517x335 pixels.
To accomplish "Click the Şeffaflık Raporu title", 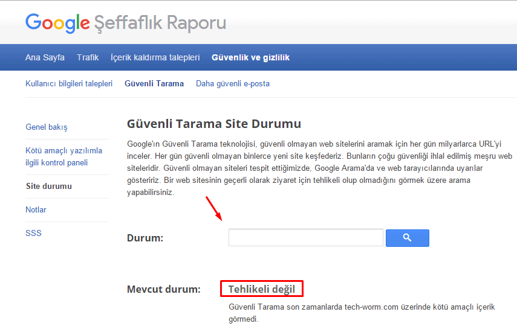I will 160,23.
